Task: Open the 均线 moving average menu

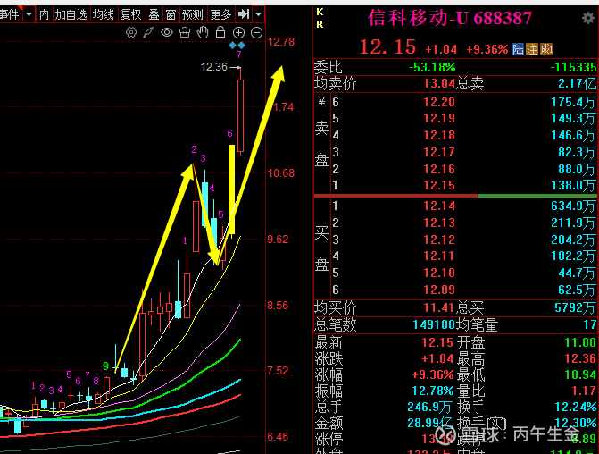Action: pyautogui.click(x=104, y=14)
